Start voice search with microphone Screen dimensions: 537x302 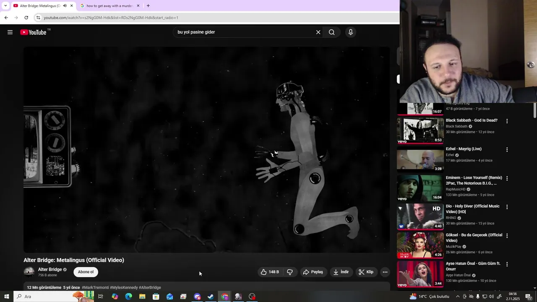pos(351,32)
